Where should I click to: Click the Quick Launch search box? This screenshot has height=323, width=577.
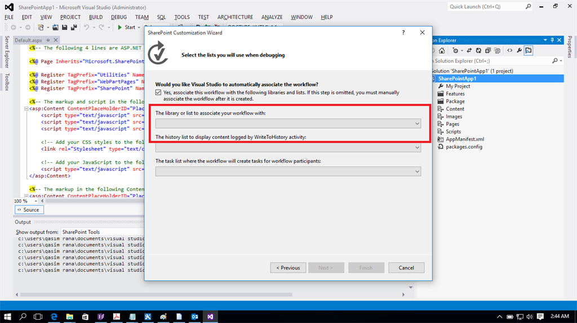(x=490, y=7)
